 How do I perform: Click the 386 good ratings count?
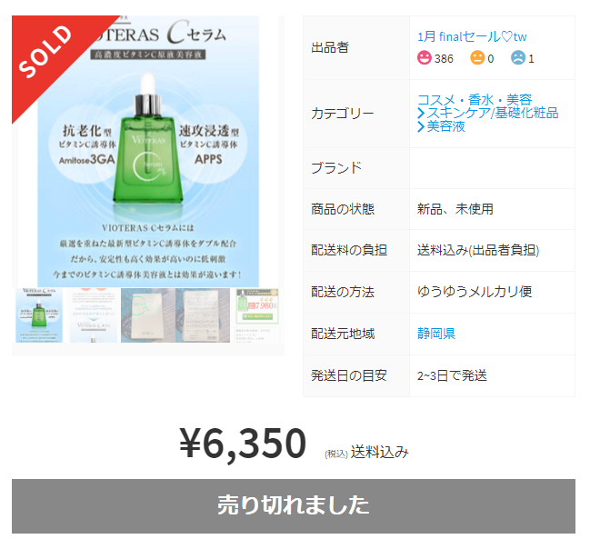[444, 59]
